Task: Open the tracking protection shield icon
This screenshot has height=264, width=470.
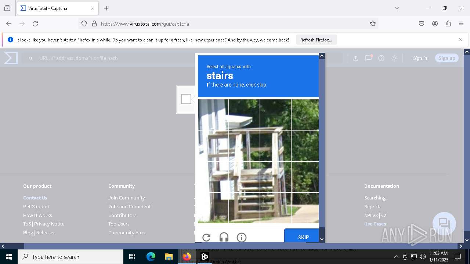Action: pyautogui.click(x=84, y=23)
